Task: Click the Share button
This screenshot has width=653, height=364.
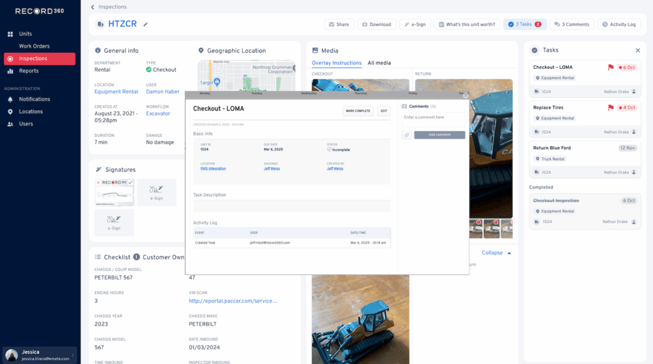Action: (339, 25)
